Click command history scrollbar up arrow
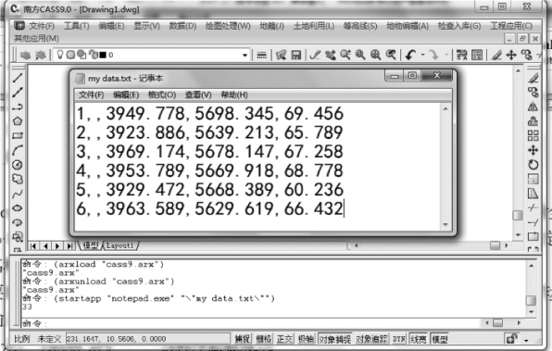Screen dimensions: 552x351 [532, 265]
